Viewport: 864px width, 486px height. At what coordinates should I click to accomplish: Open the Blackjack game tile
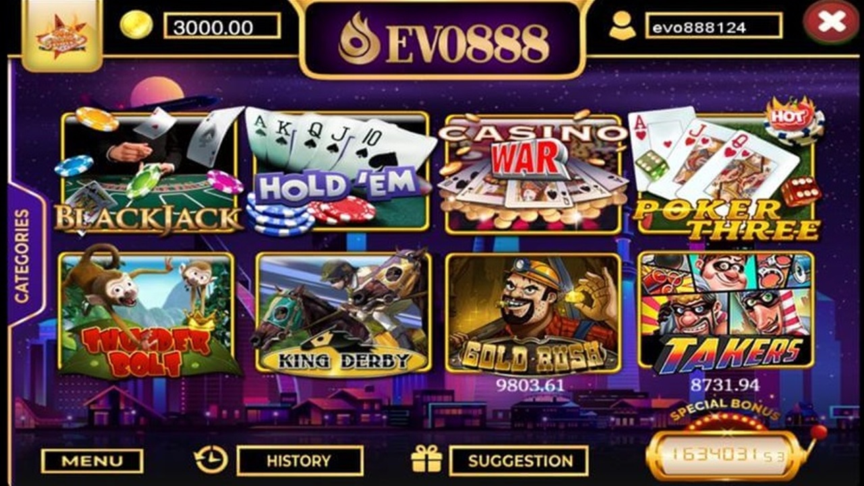click(x=148, y=173)
